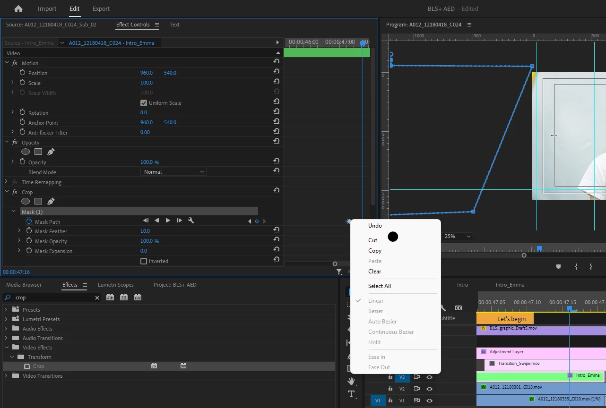Select the Type tool
This screenshot has width=606, height=408.
(351, 394)
